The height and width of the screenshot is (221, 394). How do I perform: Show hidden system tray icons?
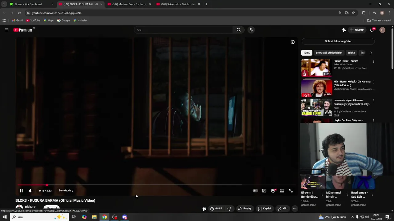[x=352, y=217]
